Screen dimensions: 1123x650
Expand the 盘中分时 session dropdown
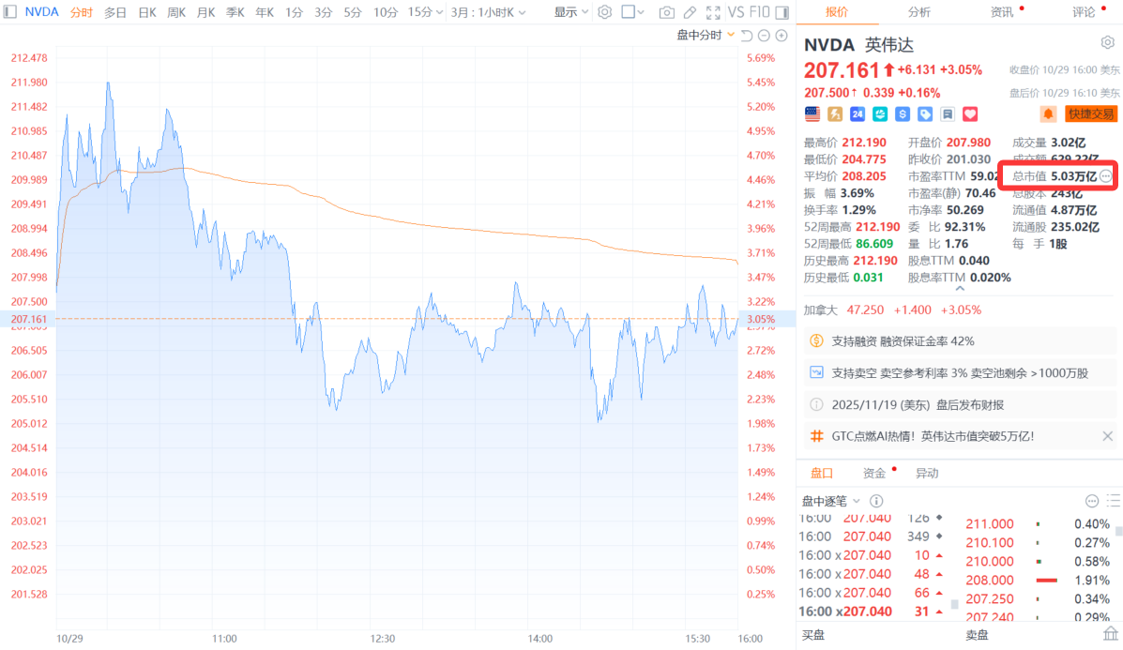pyautogui.click(x=706, y=35)
